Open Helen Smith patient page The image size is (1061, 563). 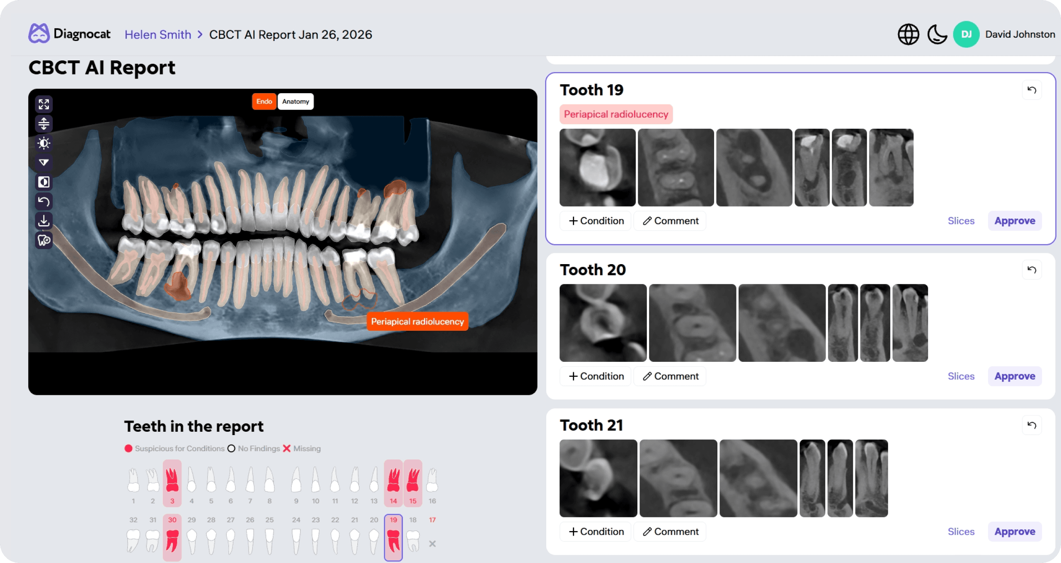(x=157, y=34)
